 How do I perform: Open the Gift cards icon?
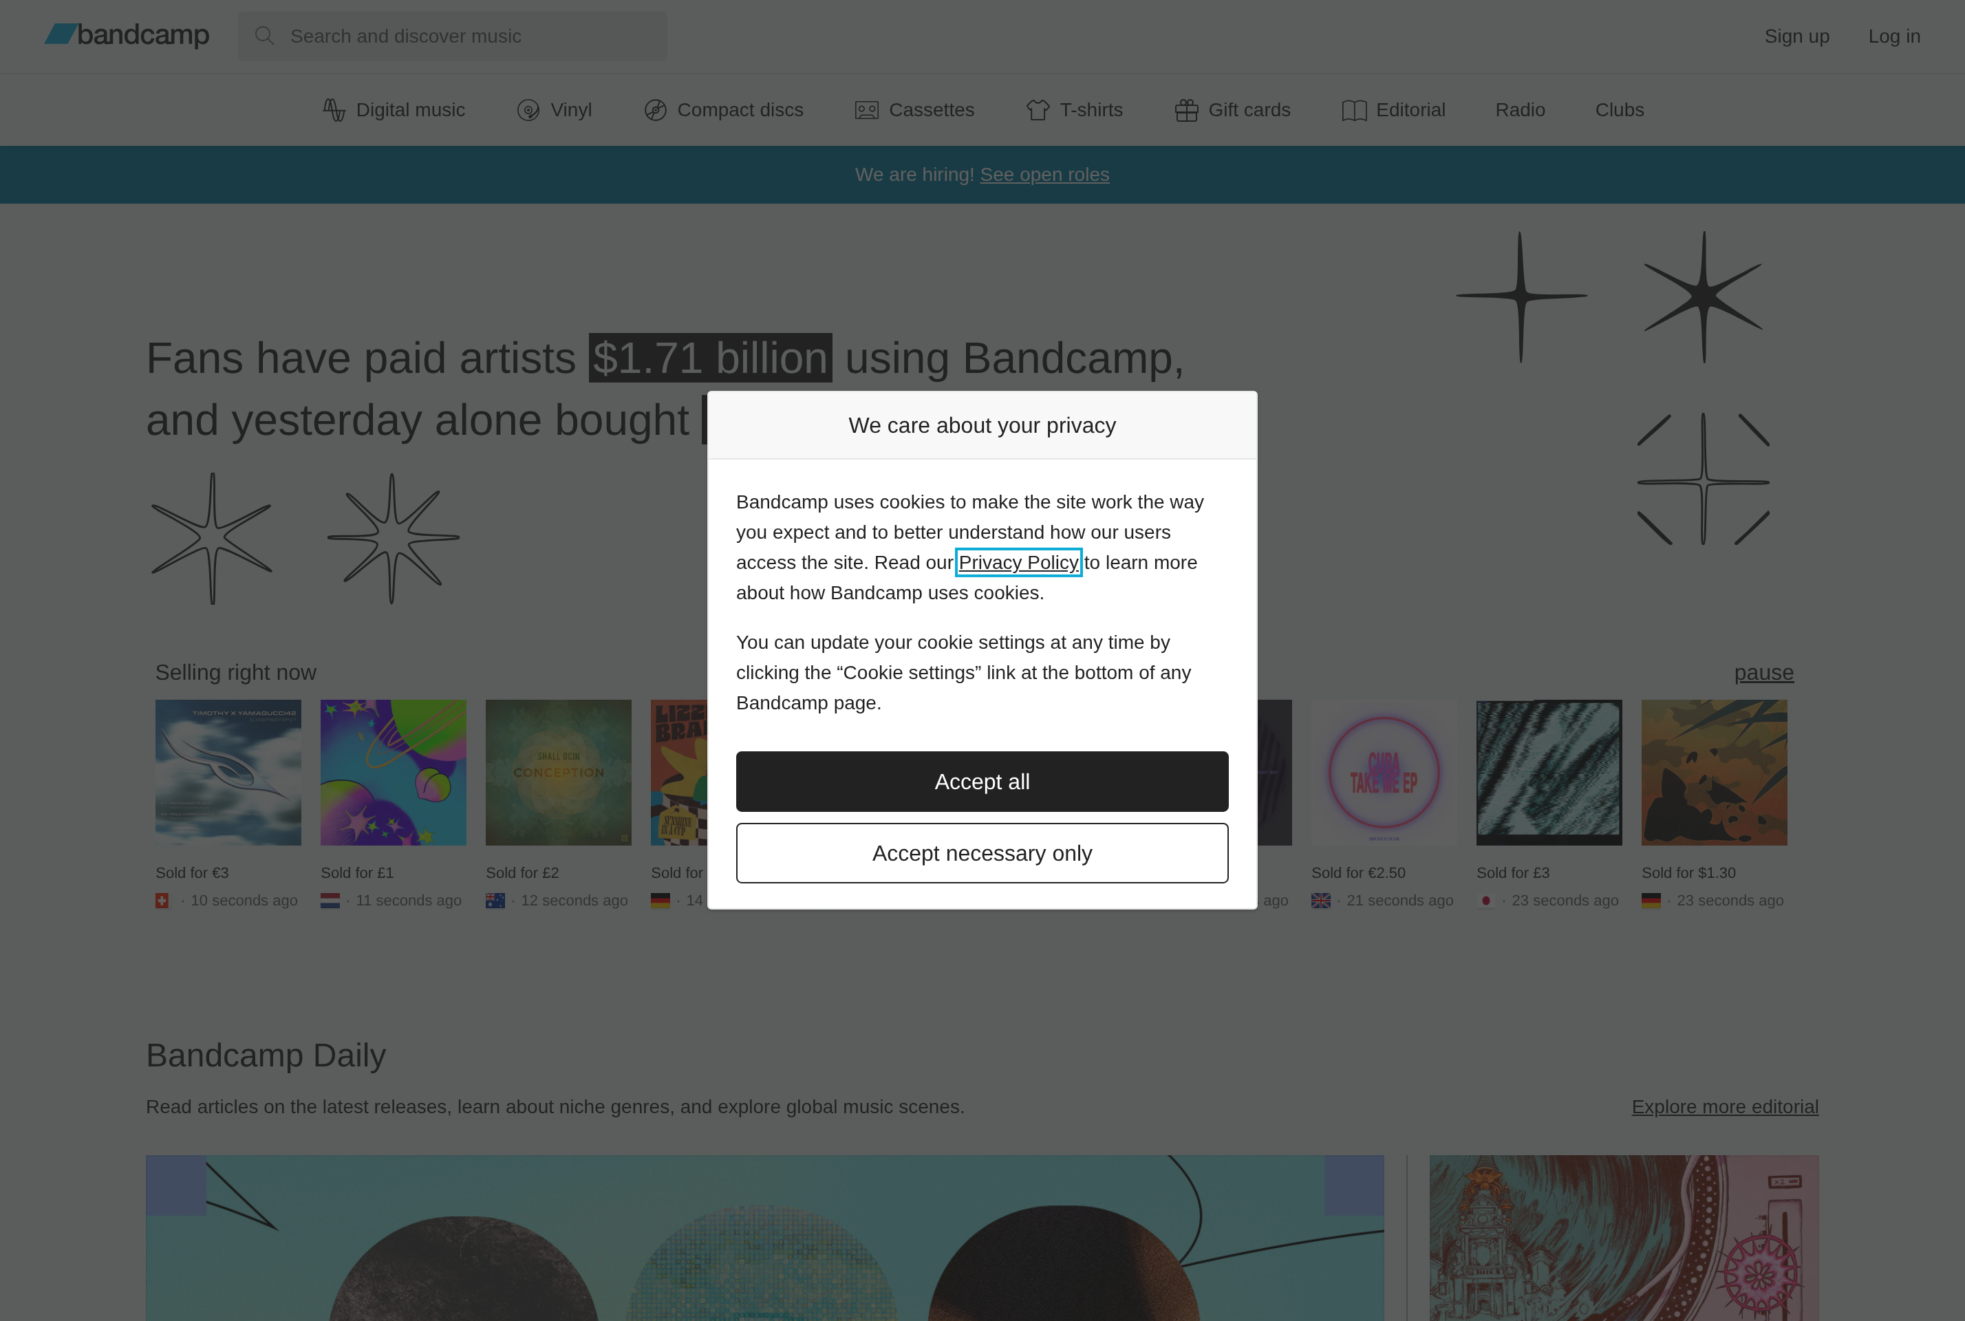pyautogui.click(x=1187, y=109)
